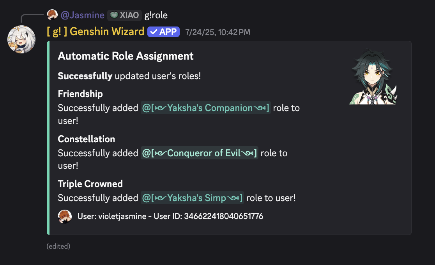
Task: Select the User ID text in the footer
Action: pyautogui.click(x=224, y=216)
